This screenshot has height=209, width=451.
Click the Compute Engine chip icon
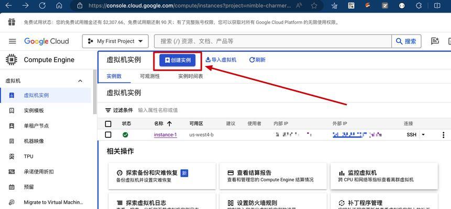pyautogui.click(x=11, y=60)
